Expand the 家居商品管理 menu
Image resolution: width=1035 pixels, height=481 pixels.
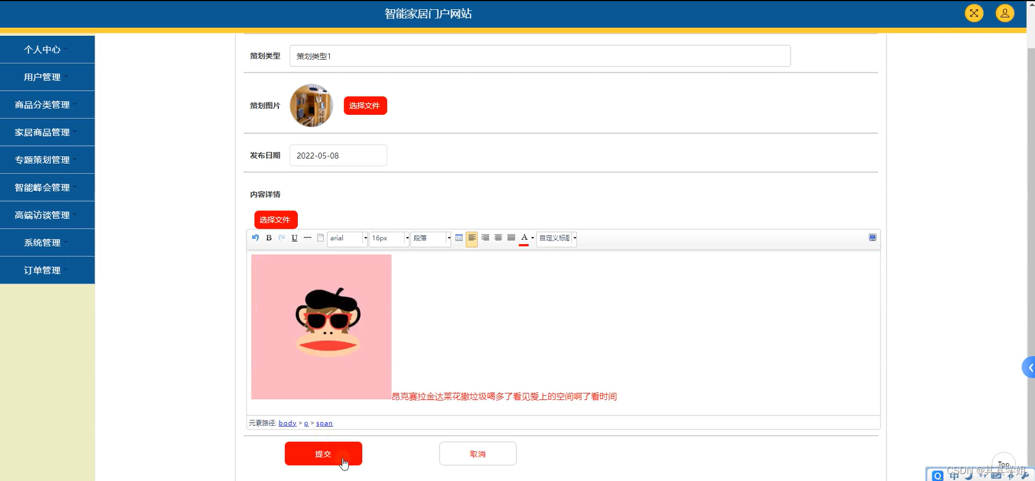coord(47,132)
